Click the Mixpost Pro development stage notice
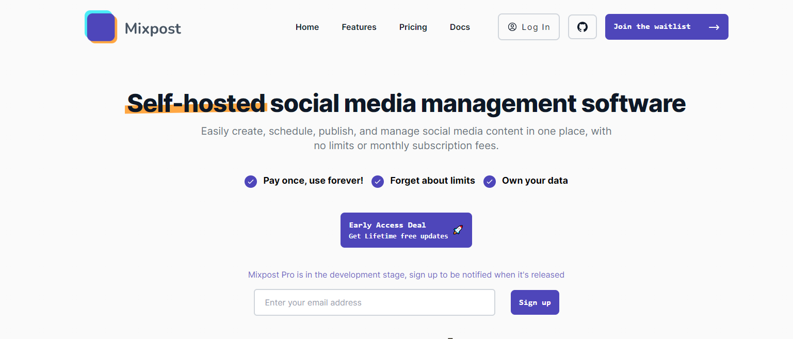 (x=406, y=275)
